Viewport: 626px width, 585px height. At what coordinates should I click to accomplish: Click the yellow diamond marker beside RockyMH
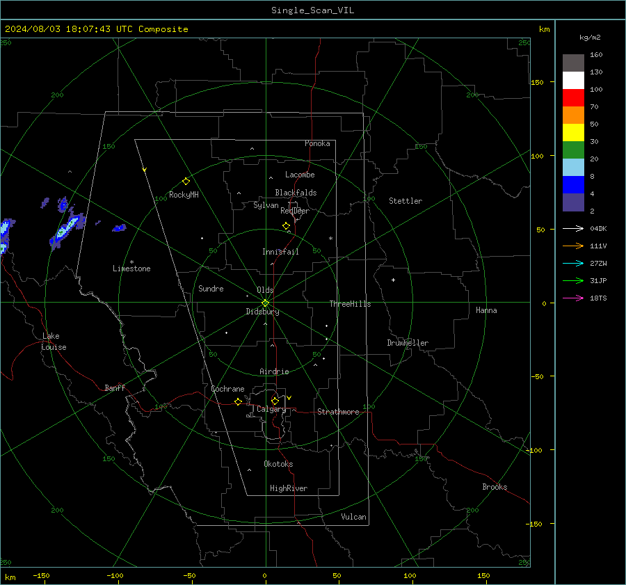click(186, 182)
